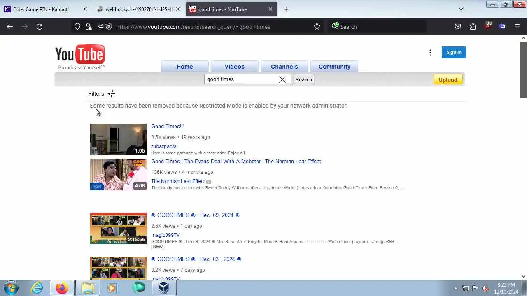527x296 pixels.
Task: Click the page vertical scrollbar thumb
Action: point(523,70)
